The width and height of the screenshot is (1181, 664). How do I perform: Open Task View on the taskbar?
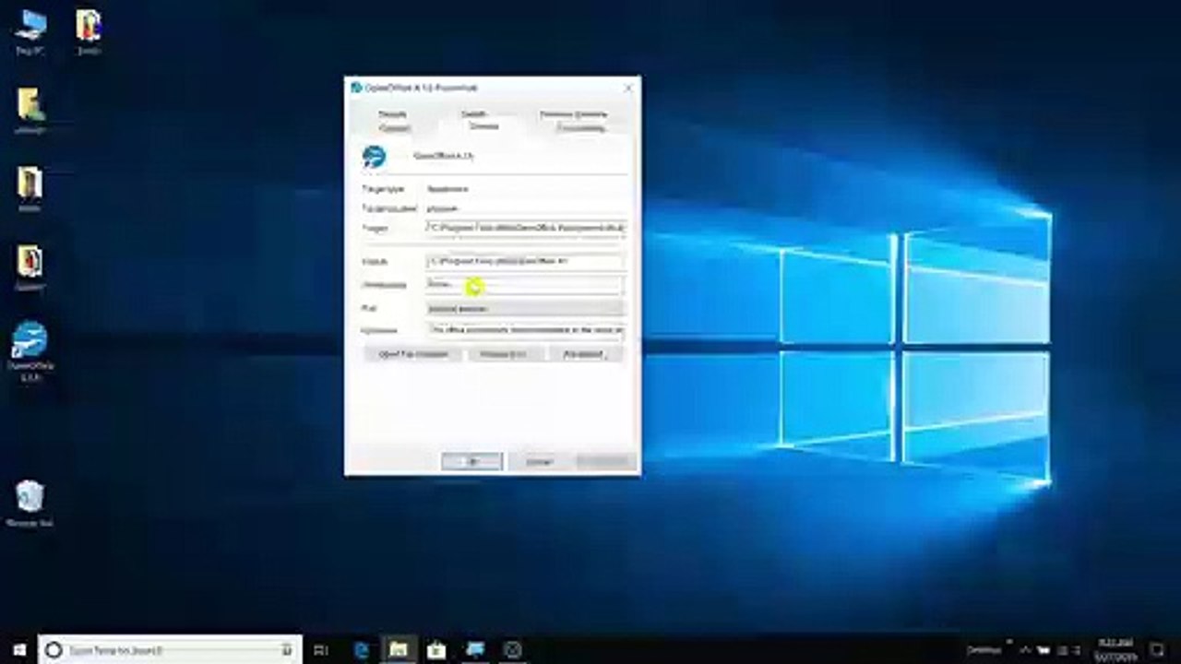coord(321,650)
